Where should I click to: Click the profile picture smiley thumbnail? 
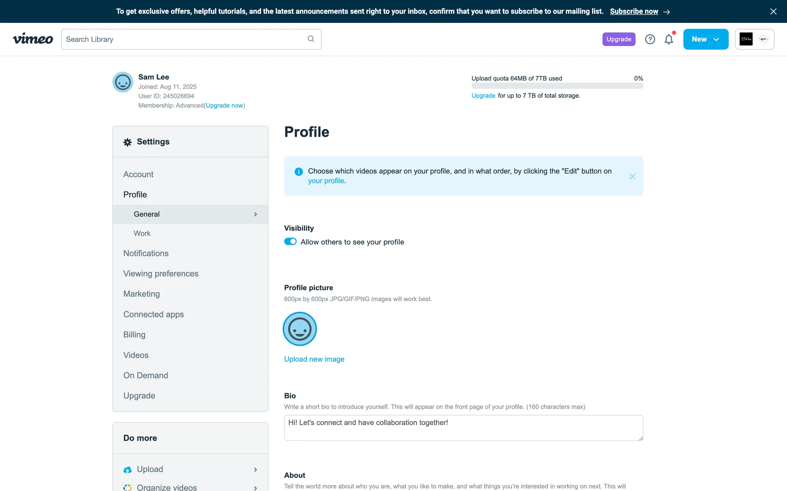pyautogui.click(x=300, y=329)
